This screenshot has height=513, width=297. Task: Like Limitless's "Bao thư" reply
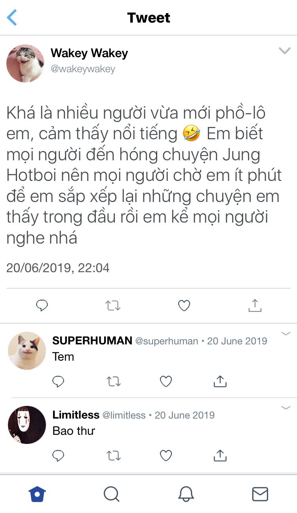pos(166,456)
